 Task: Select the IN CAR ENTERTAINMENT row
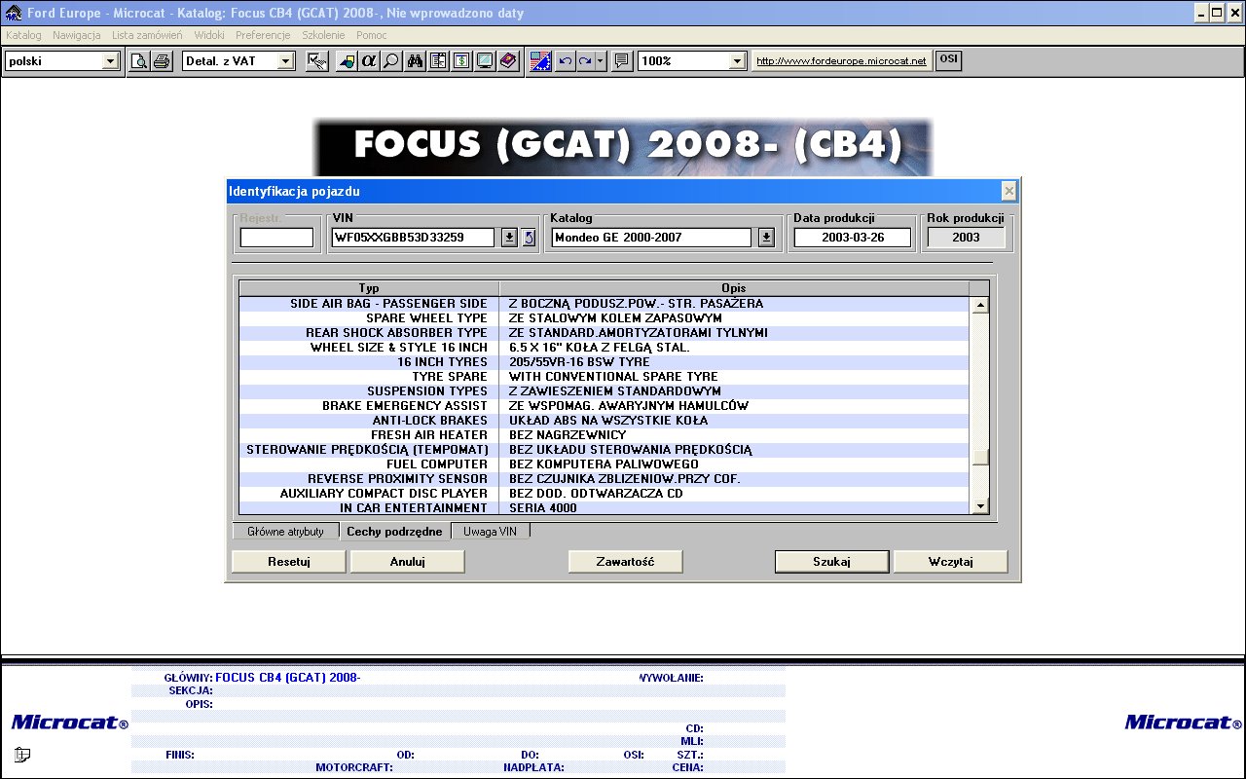(x=605, y=508)
